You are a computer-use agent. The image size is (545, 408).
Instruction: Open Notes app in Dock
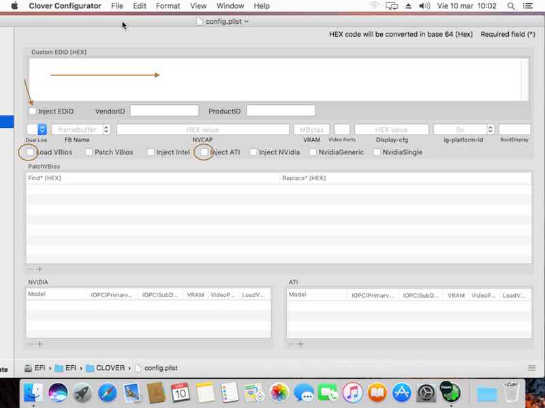(x=205, y=392)
